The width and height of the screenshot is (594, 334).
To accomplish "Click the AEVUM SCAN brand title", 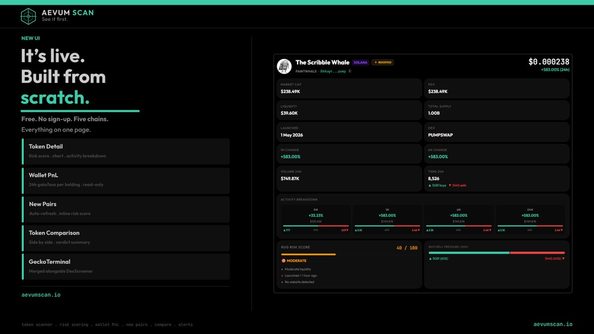I will [x=67, y=12].
